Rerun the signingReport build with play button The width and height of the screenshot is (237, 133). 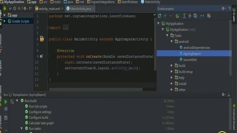pyautogui.click(x=6, y=102)
